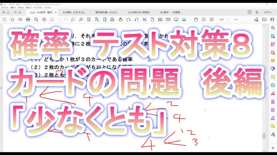Click the page number input field

(x=61, y=20)
